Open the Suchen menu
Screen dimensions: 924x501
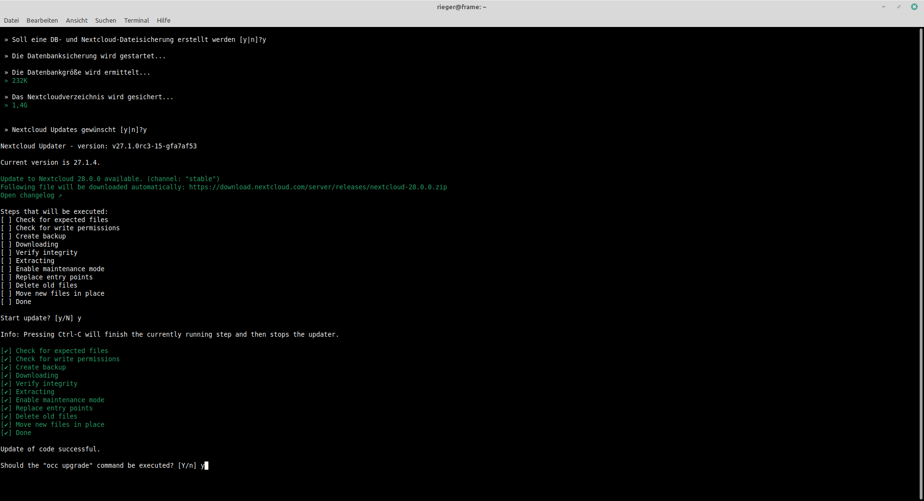[105, 20]
